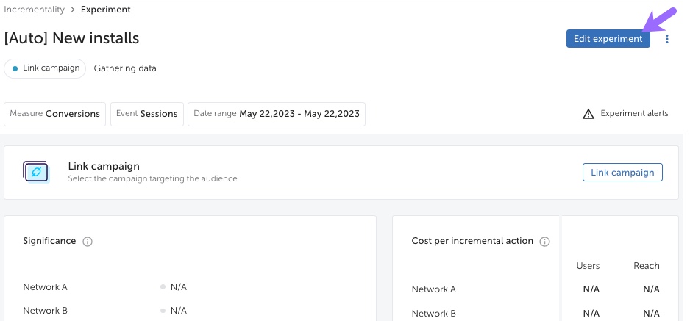Open Experiment alerts
The height and width of the screenshot is (321, 690).
pyautogui.click(x=625, y=114)
